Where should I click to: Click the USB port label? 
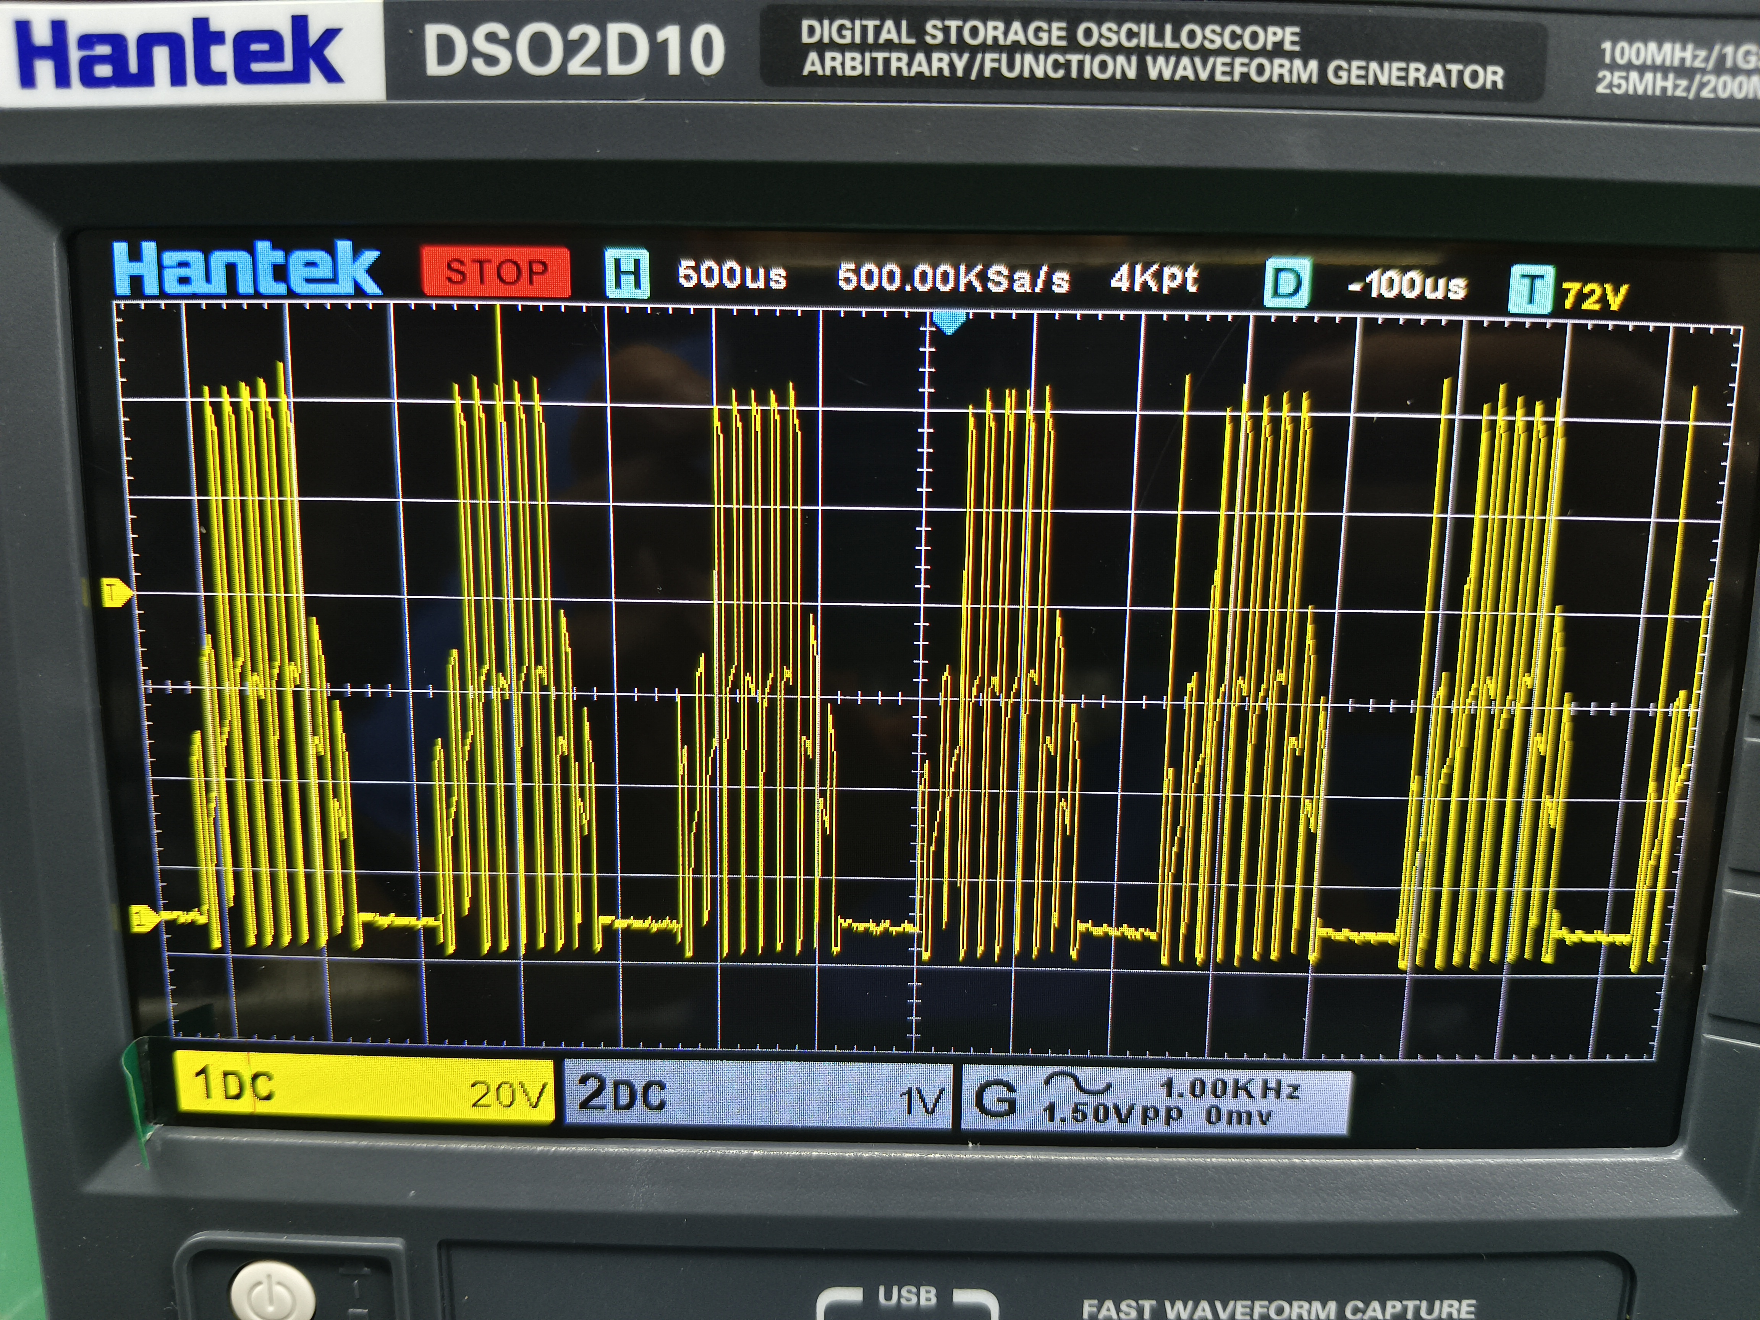(906, 1296)
